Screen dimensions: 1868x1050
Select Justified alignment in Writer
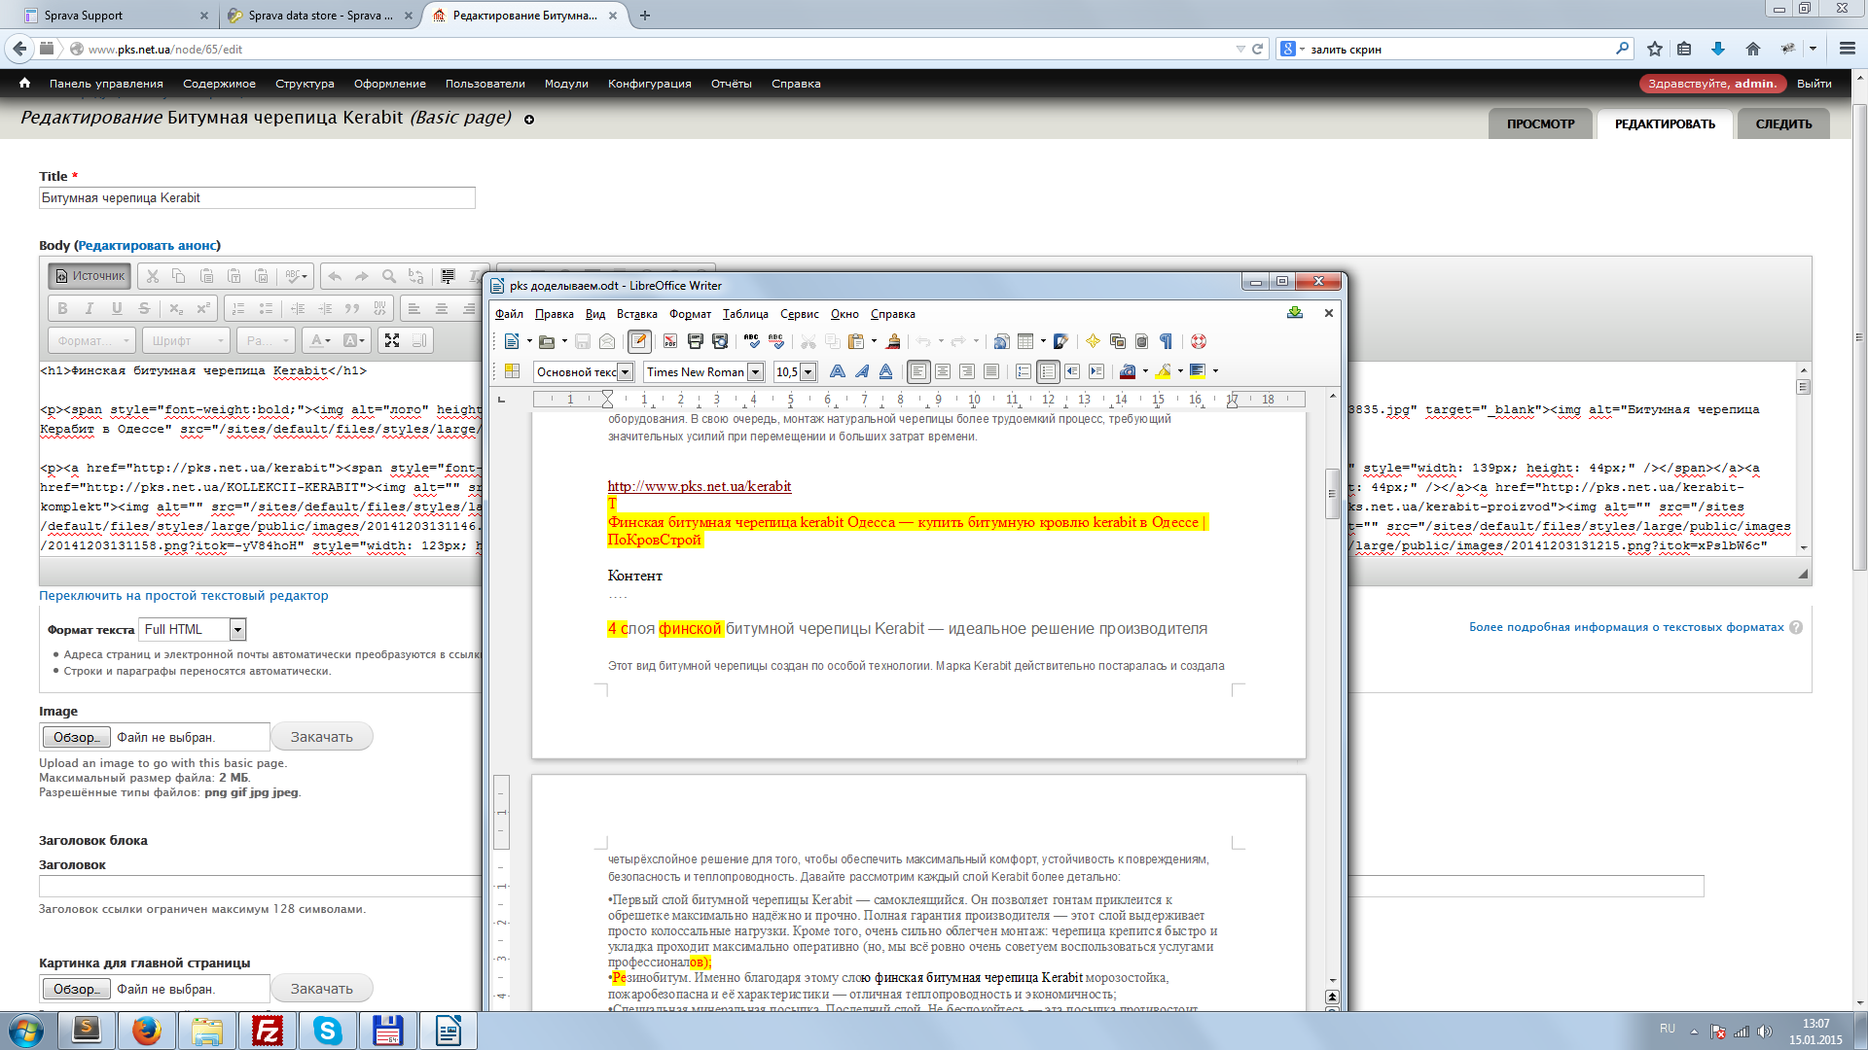pos(991,371)
